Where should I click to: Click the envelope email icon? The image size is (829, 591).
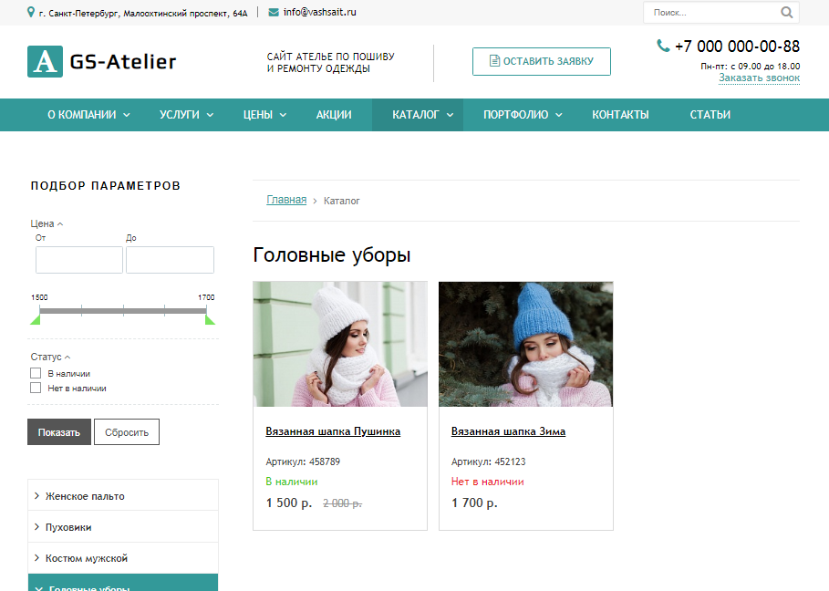click(274, 13)
